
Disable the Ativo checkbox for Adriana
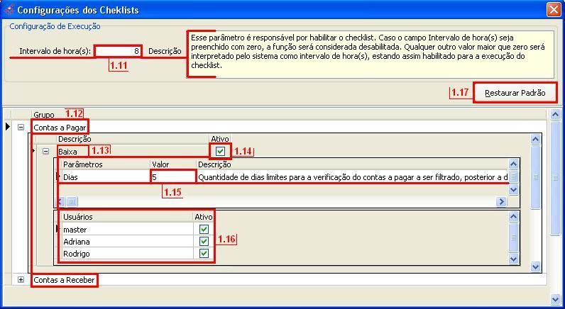click(204, 242)
